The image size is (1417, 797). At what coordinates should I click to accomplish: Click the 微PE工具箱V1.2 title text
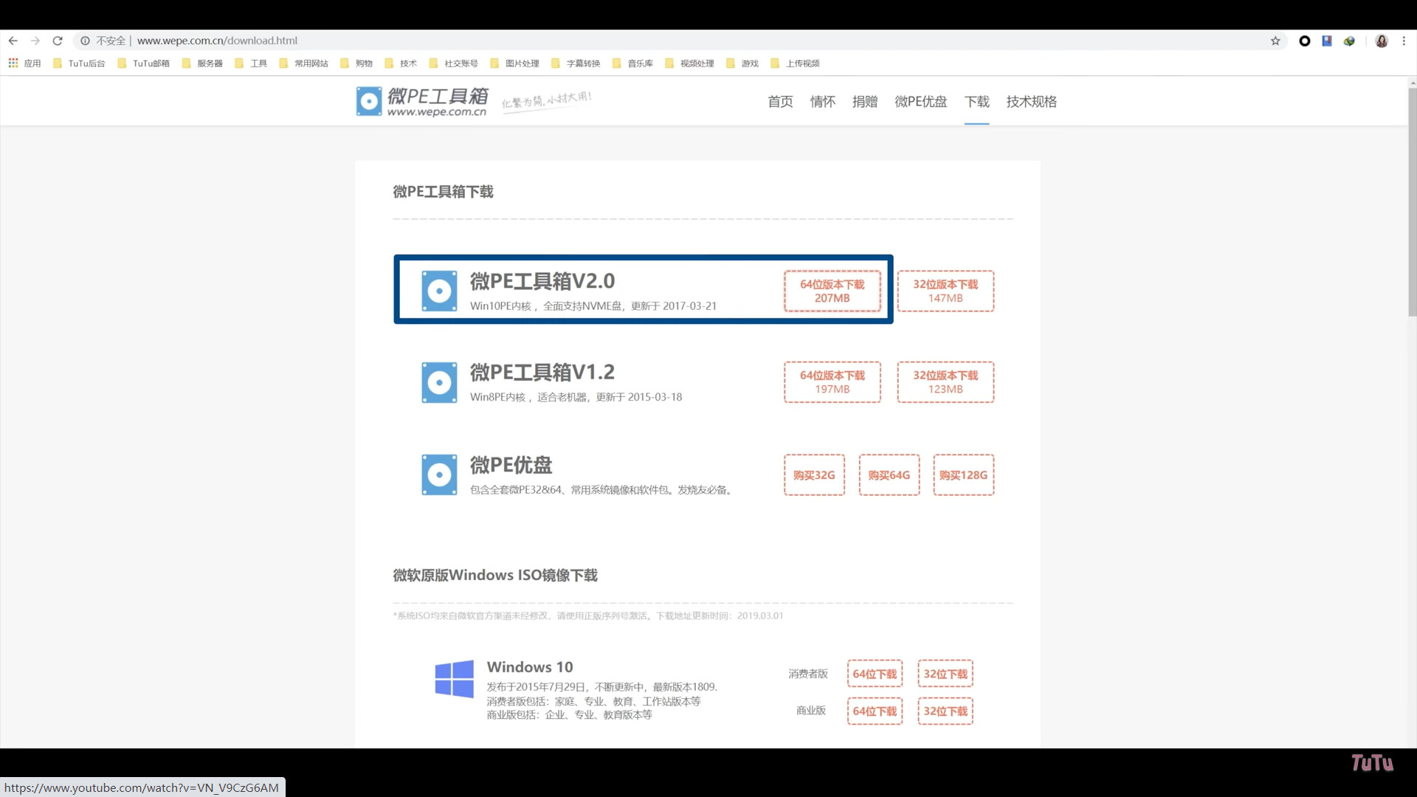(x=542, y=373)
